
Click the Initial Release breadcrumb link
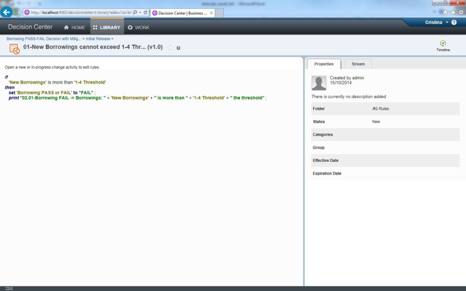[98, 39]
